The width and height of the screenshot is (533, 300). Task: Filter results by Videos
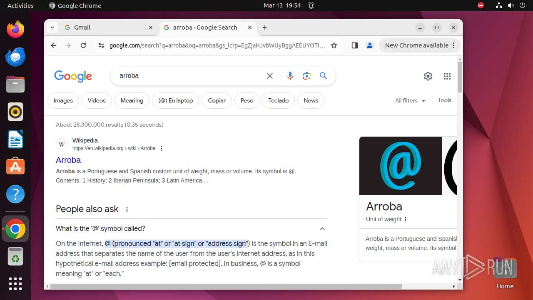point(97,100)
